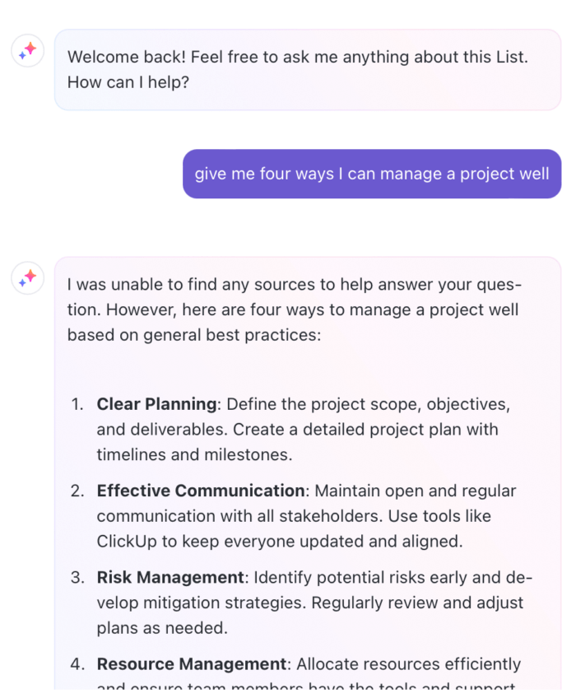
Task: Click the list number "3." marker
Action: click(x=77, y=577)
